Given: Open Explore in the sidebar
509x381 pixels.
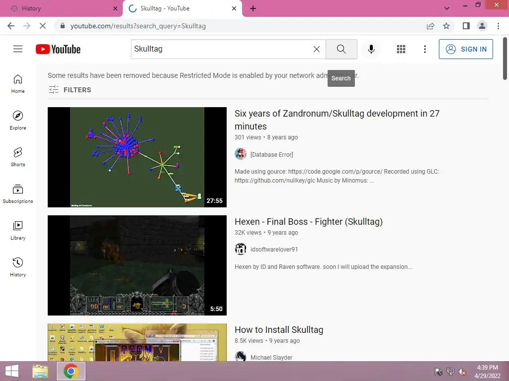Looking at the screenshot, I should 18,121.
